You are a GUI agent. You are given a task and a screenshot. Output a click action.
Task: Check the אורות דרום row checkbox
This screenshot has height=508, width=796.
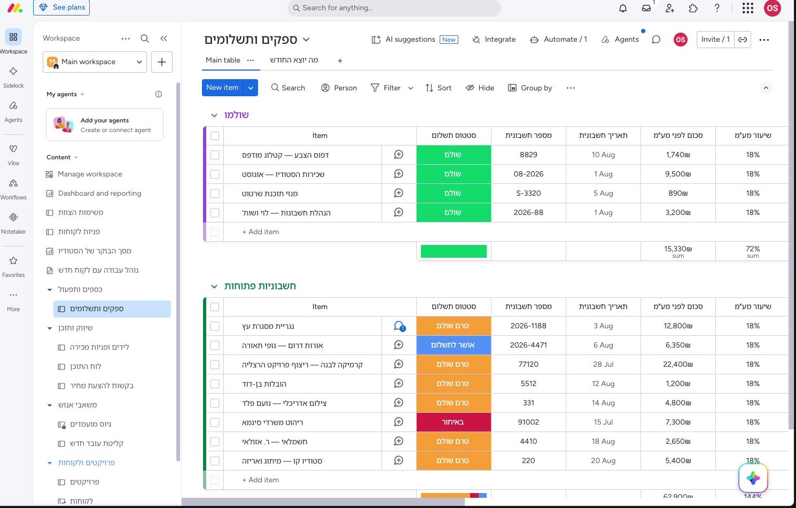click(215, 345)
